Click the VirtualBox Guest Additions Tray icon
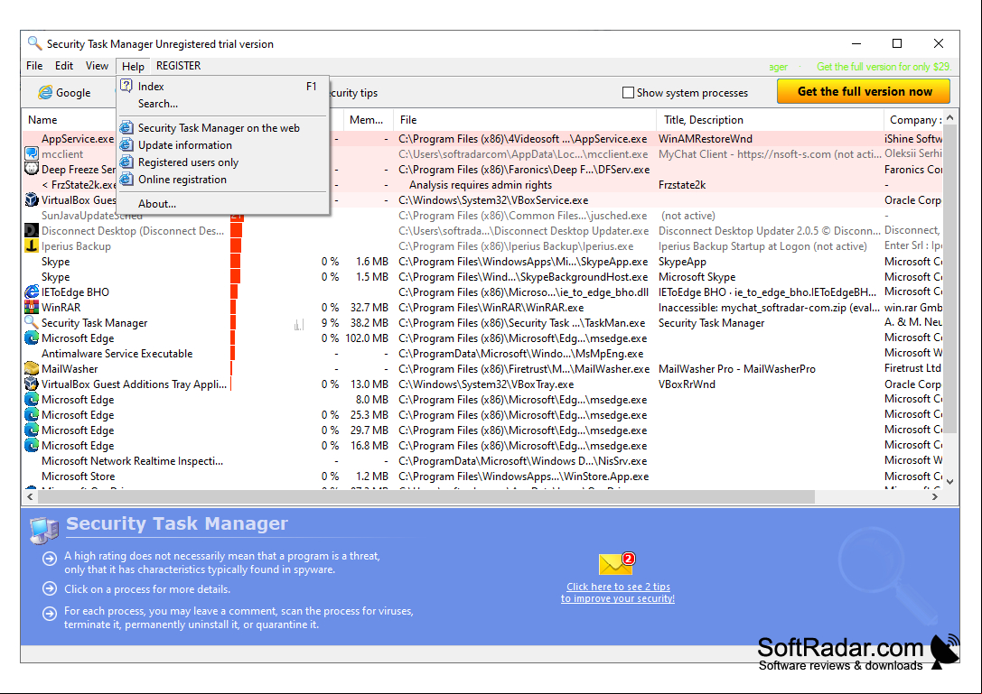The width and height of the screenshot is (982, 694). (x=32, y=384)
